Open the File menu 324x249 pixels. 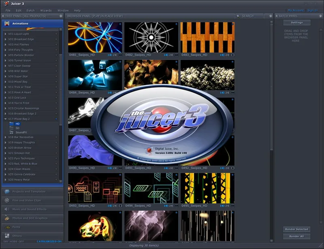[x=8, y=11]
